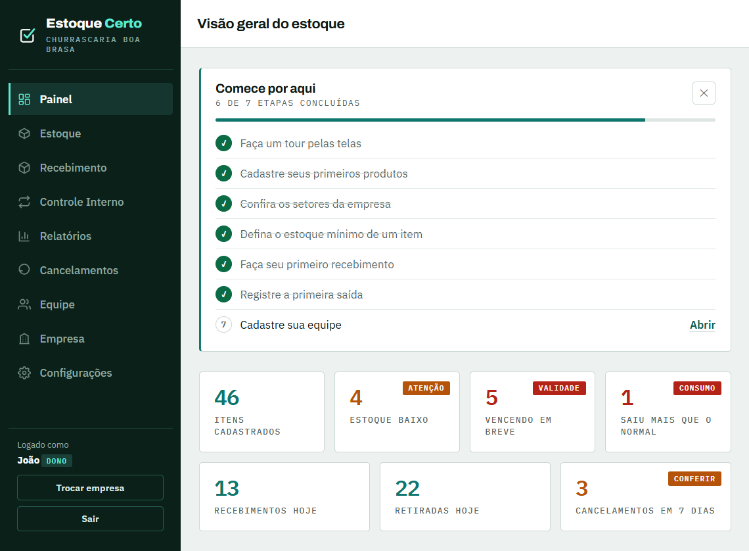The height and width of the screenshot is (551, 749).
Task: Click the 'Registre a primeira saída' step text
Action: (302, 295)
